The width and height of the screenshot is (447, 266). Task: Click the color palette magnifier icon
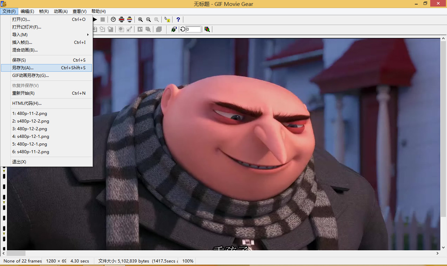tap(207, 29)
